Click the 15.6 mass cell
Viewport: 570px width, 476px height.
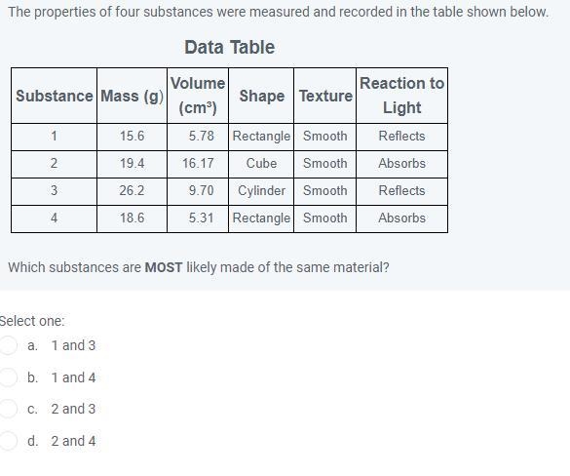point(132,137)
